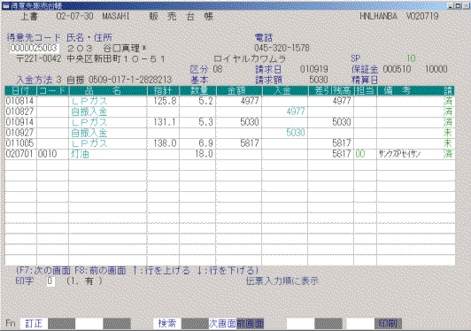Image resolution: width=471 pixels, height=331 pixels.
Task: Click the payment amount 4977 in 入金 column
Action: [296, 112]
